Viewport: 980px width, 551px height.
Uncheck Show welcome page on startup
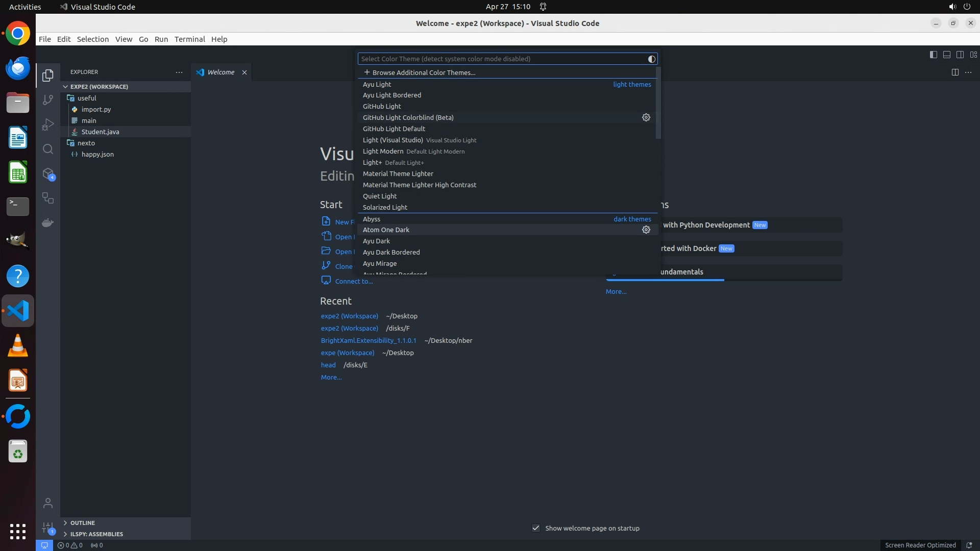click(x=536, y=528)
